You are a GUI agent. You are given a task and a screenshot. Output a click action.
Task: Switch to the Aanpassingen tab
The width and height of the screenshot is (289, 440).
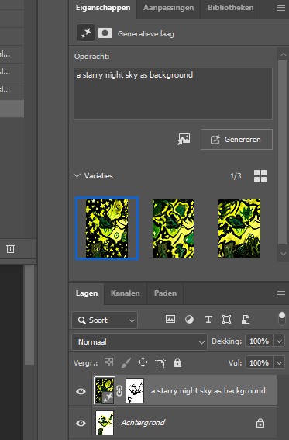168,8
